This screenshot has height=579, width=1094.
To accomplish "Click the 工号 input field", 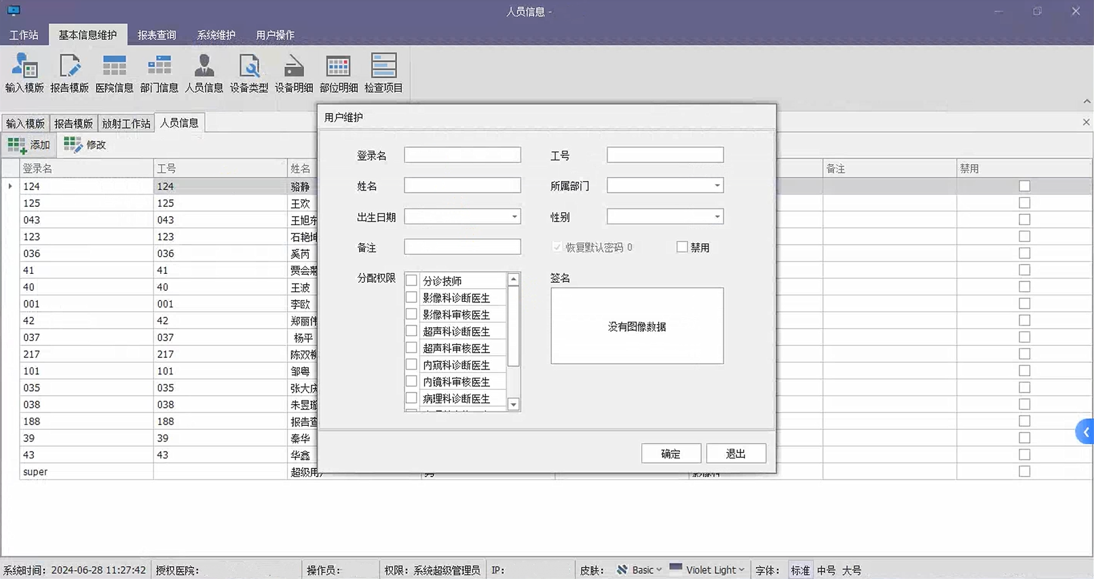I will (x=665, y=155).
